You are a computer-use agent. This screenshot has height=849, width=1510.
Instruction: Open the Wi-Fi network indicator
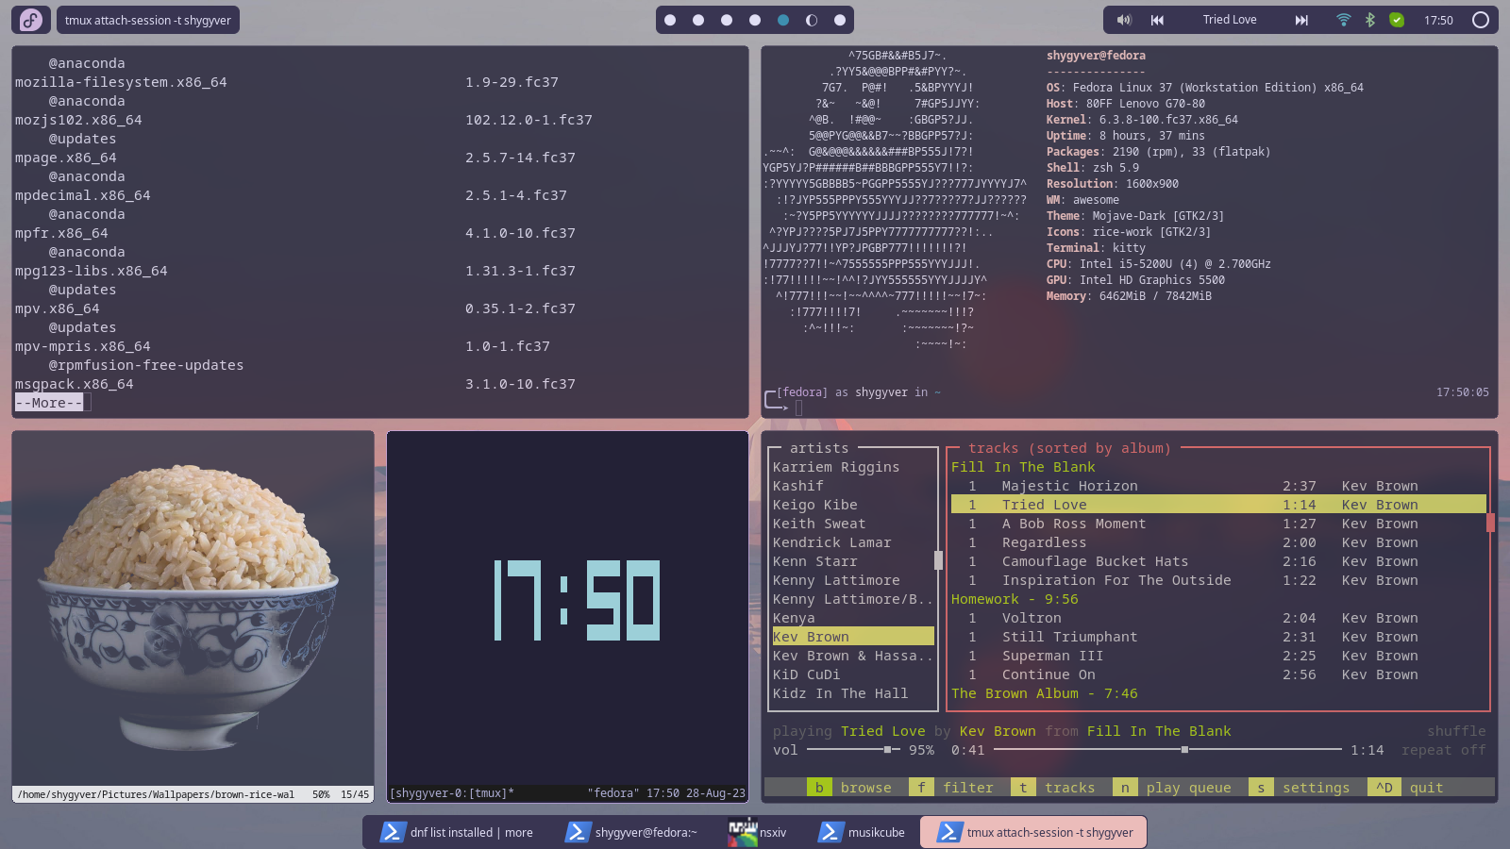1344,20
